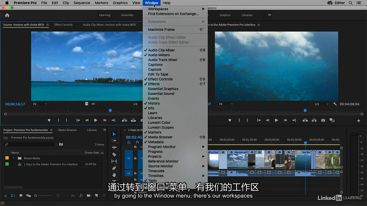Click Extract button in Program monitor
The height and width of the screenshot is (206, 367).
click(314, 120)
